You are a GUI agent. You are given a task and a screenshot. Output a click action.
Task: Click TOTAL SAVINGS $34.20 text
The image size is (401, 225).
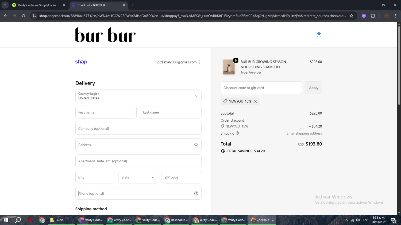[246, 151]
